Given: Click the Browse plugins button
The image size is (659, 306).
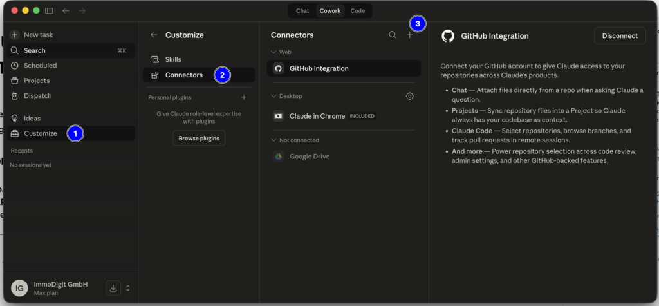Looking at the screenshot, I should pyautogui.click(x=199, y=138).
